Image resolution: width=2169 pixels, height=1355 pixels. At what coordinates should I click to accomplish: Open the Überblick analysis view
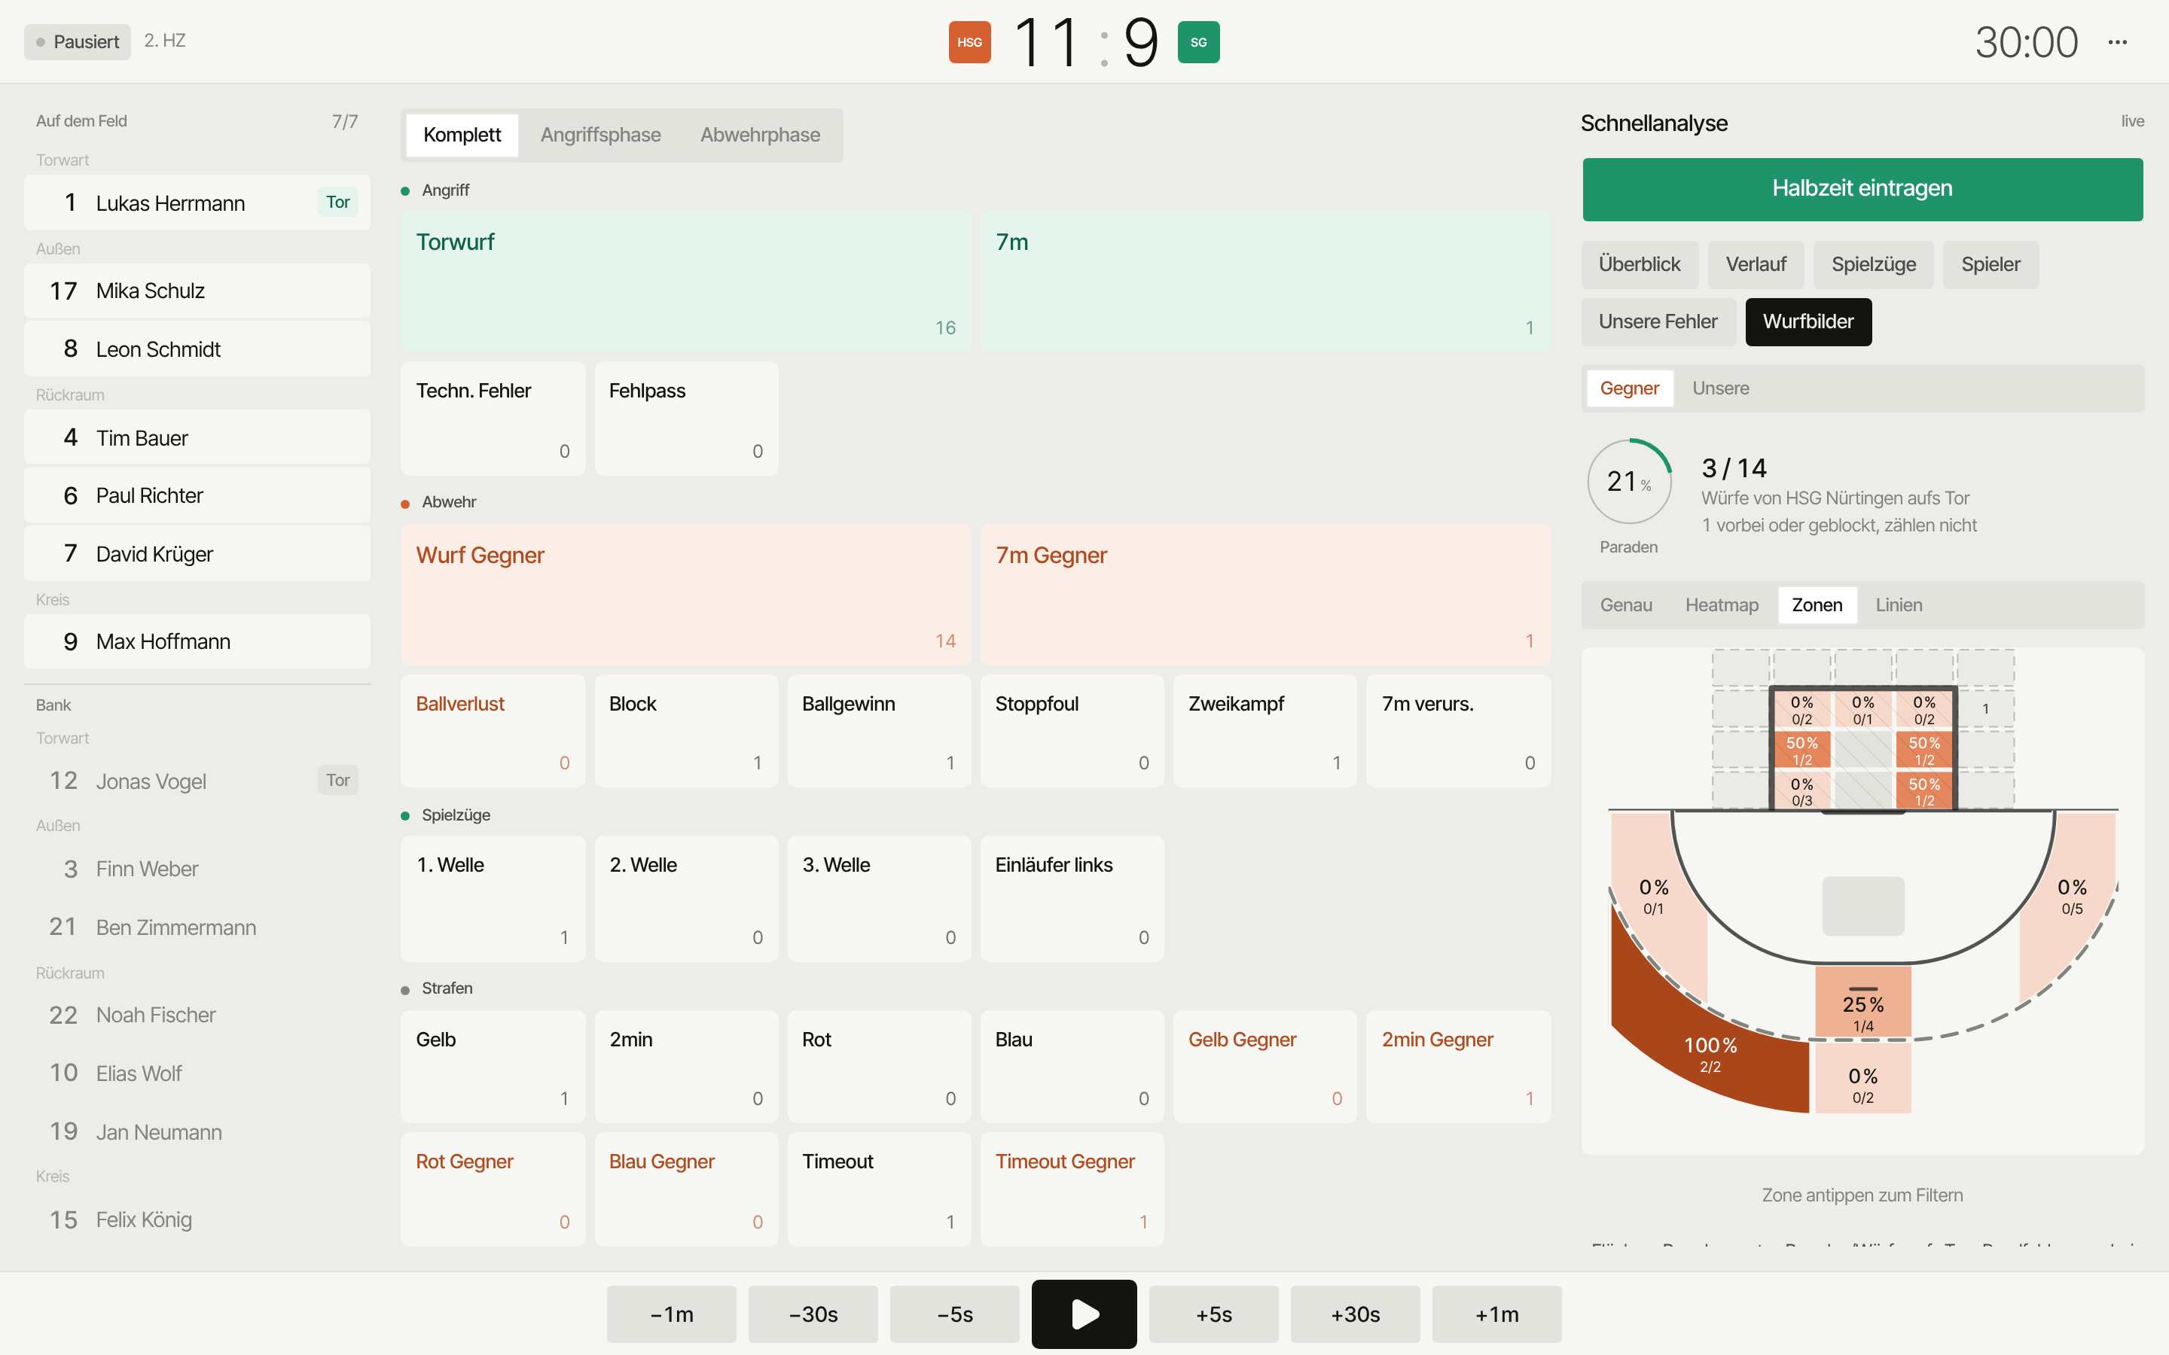[x=1640, y=264]
